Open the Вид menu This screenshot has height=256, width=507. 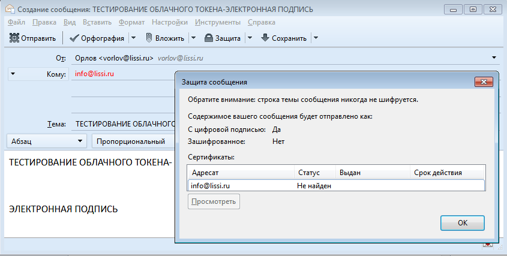(70, 22)
